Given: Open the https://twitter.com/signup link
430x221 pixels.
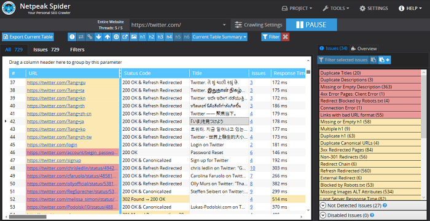Looking at the screenshot, I should tap(54, 160).
